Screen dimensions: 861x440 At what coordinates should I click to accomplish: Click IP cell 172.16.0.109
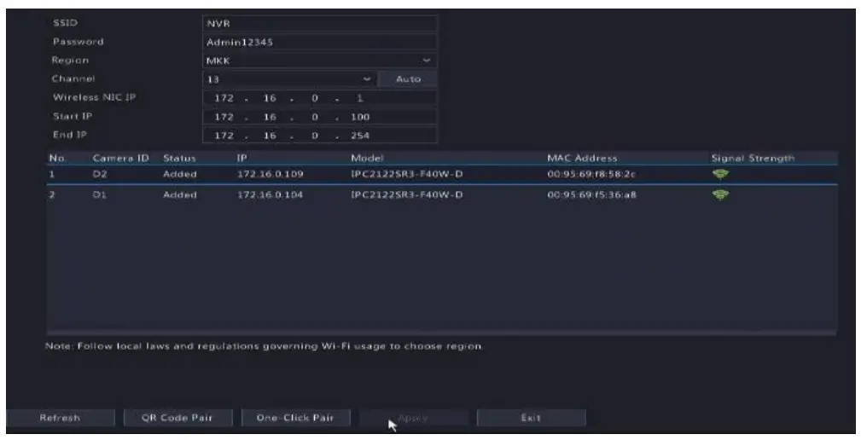point(271,175)
